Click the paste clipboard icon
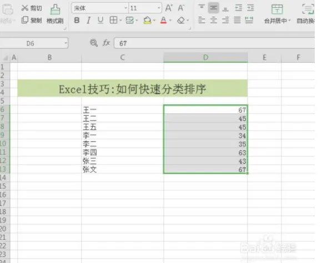Viewport: 332px width, 263px height. pos(8,9)
